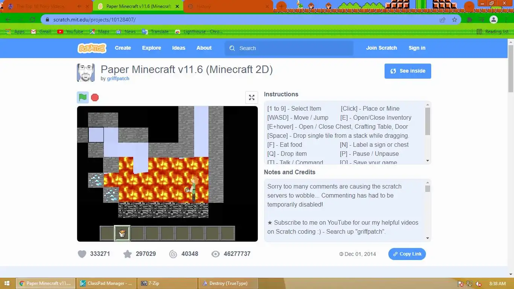Open the Explore menu item

[x=152, y=48]
